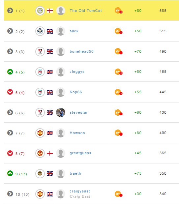The width and height of the screenshot is (179, 204).
Task: Click the Wolves crest next to traeth
Action: point(40,174)
